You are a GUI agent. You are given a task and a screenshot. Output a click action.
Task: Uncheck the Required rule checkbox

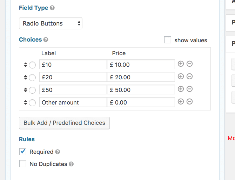tap(23, 152)
